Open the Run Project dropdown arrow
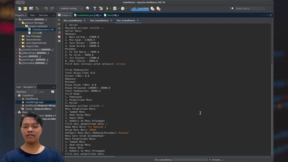Screen dimensions: 288x162 pyautogui.click(x=110, y=9)
